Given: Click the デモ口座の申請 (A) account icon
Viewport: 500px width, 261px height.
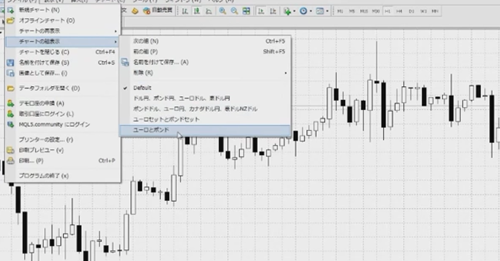Looking at the screenshot, I should 11,103.
